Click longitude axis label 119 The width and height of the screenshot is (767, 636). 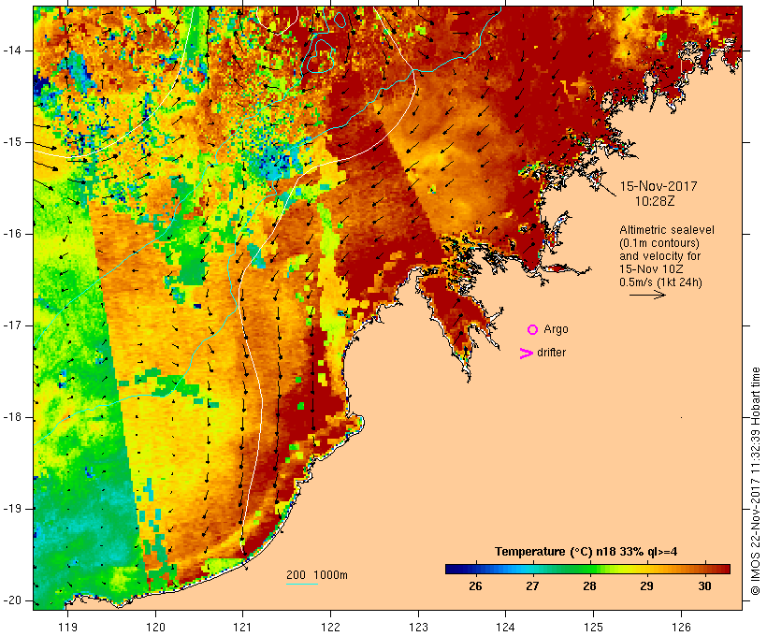point(67,627)
